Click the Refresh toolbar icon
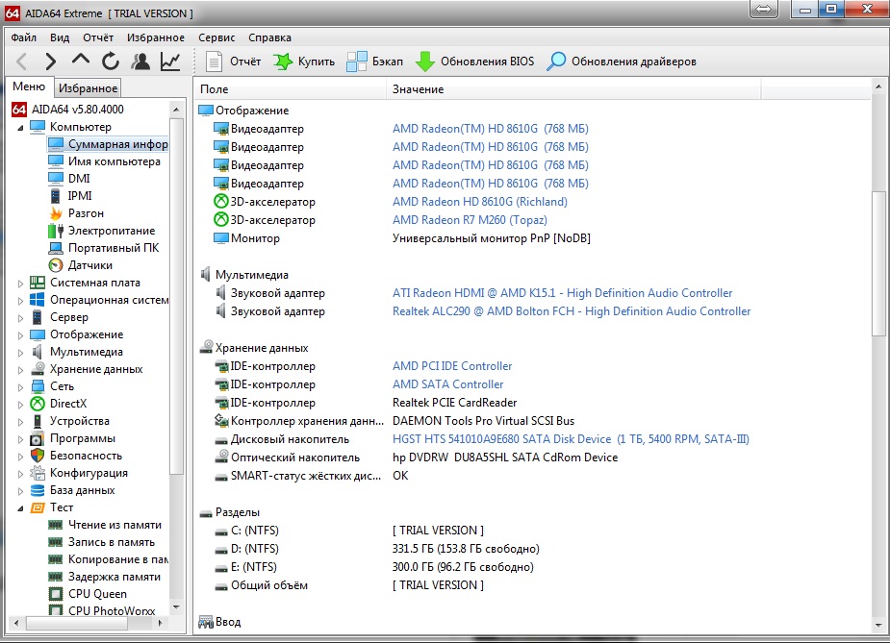Image resolution: width=890 pixels, height=643 pixels. [110, 62]
